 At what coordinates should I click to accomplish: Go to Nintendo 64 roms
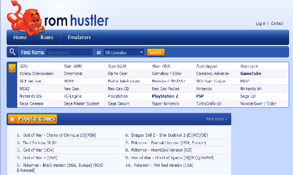(x=251, y=89)
